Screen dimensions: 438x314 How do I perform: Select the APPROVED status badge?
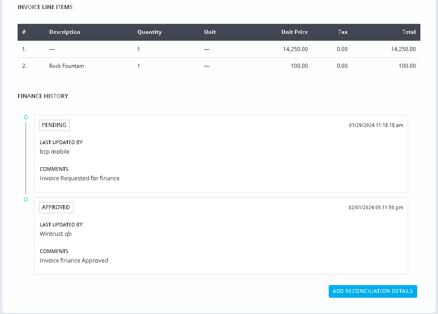tap(56, 207)
